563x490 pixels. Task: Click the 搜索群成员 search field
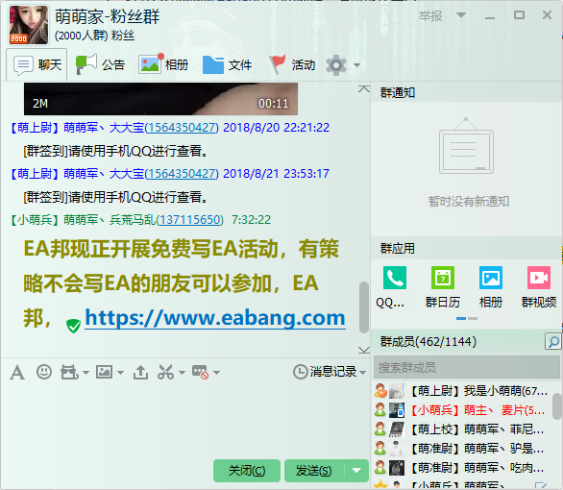[x=467, y=368]
